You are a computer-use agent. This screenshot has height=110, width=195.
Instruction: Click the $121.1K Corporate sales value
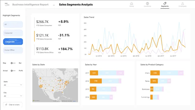click(42, 35)
